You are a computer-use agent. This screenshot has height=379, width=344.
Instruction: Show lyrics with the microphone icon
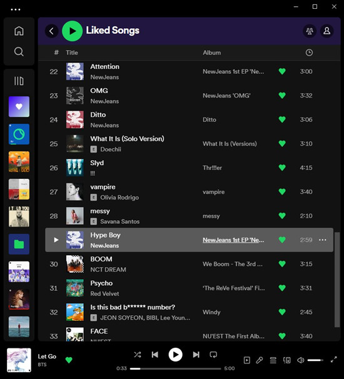pyautogui.click(x=260, y=360)
